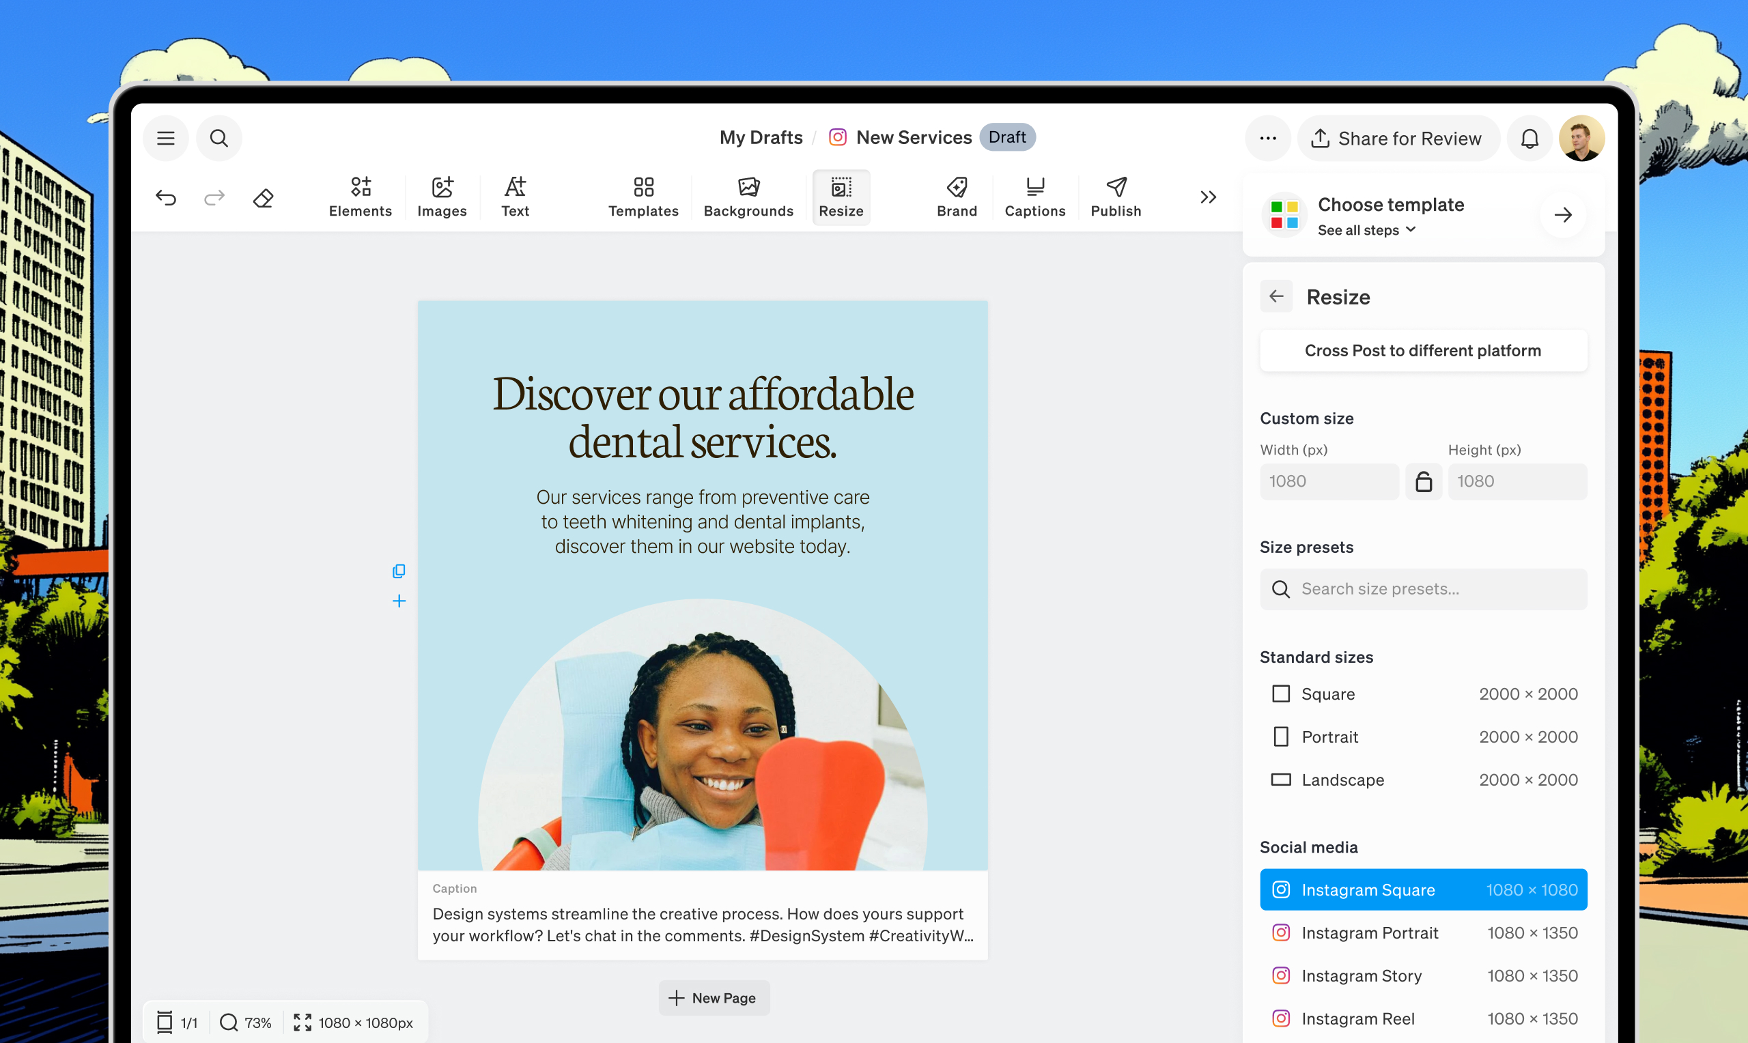The image size is (1748, 1043).
Task: Redo the last action
Action: pyautogui.click(x=214, y=198)
